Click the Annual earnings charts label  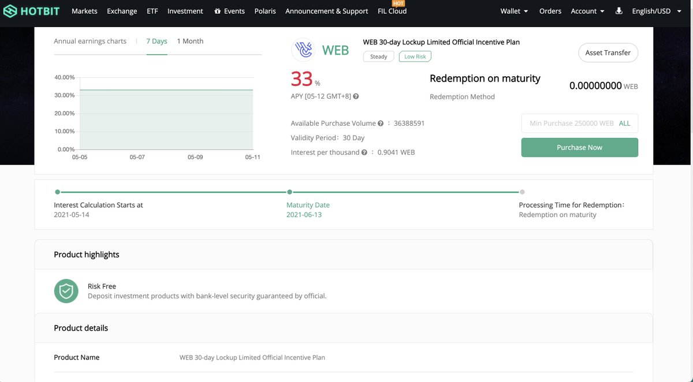pos(90,42)
